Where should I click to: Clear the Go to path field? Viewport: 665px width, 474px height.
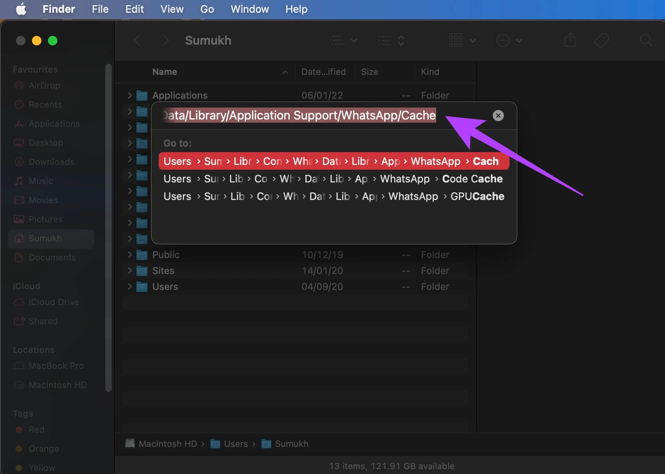(x=498, y=116)
